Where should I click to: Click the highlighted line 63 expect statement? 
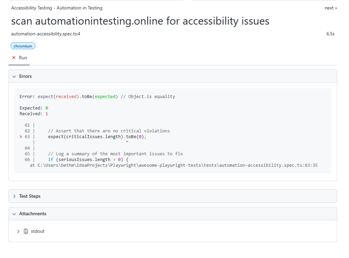point(97,137)
